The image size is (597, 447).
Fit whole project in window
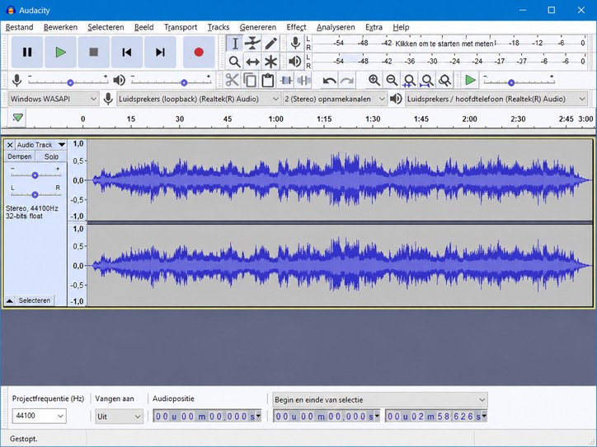(427, 80)
